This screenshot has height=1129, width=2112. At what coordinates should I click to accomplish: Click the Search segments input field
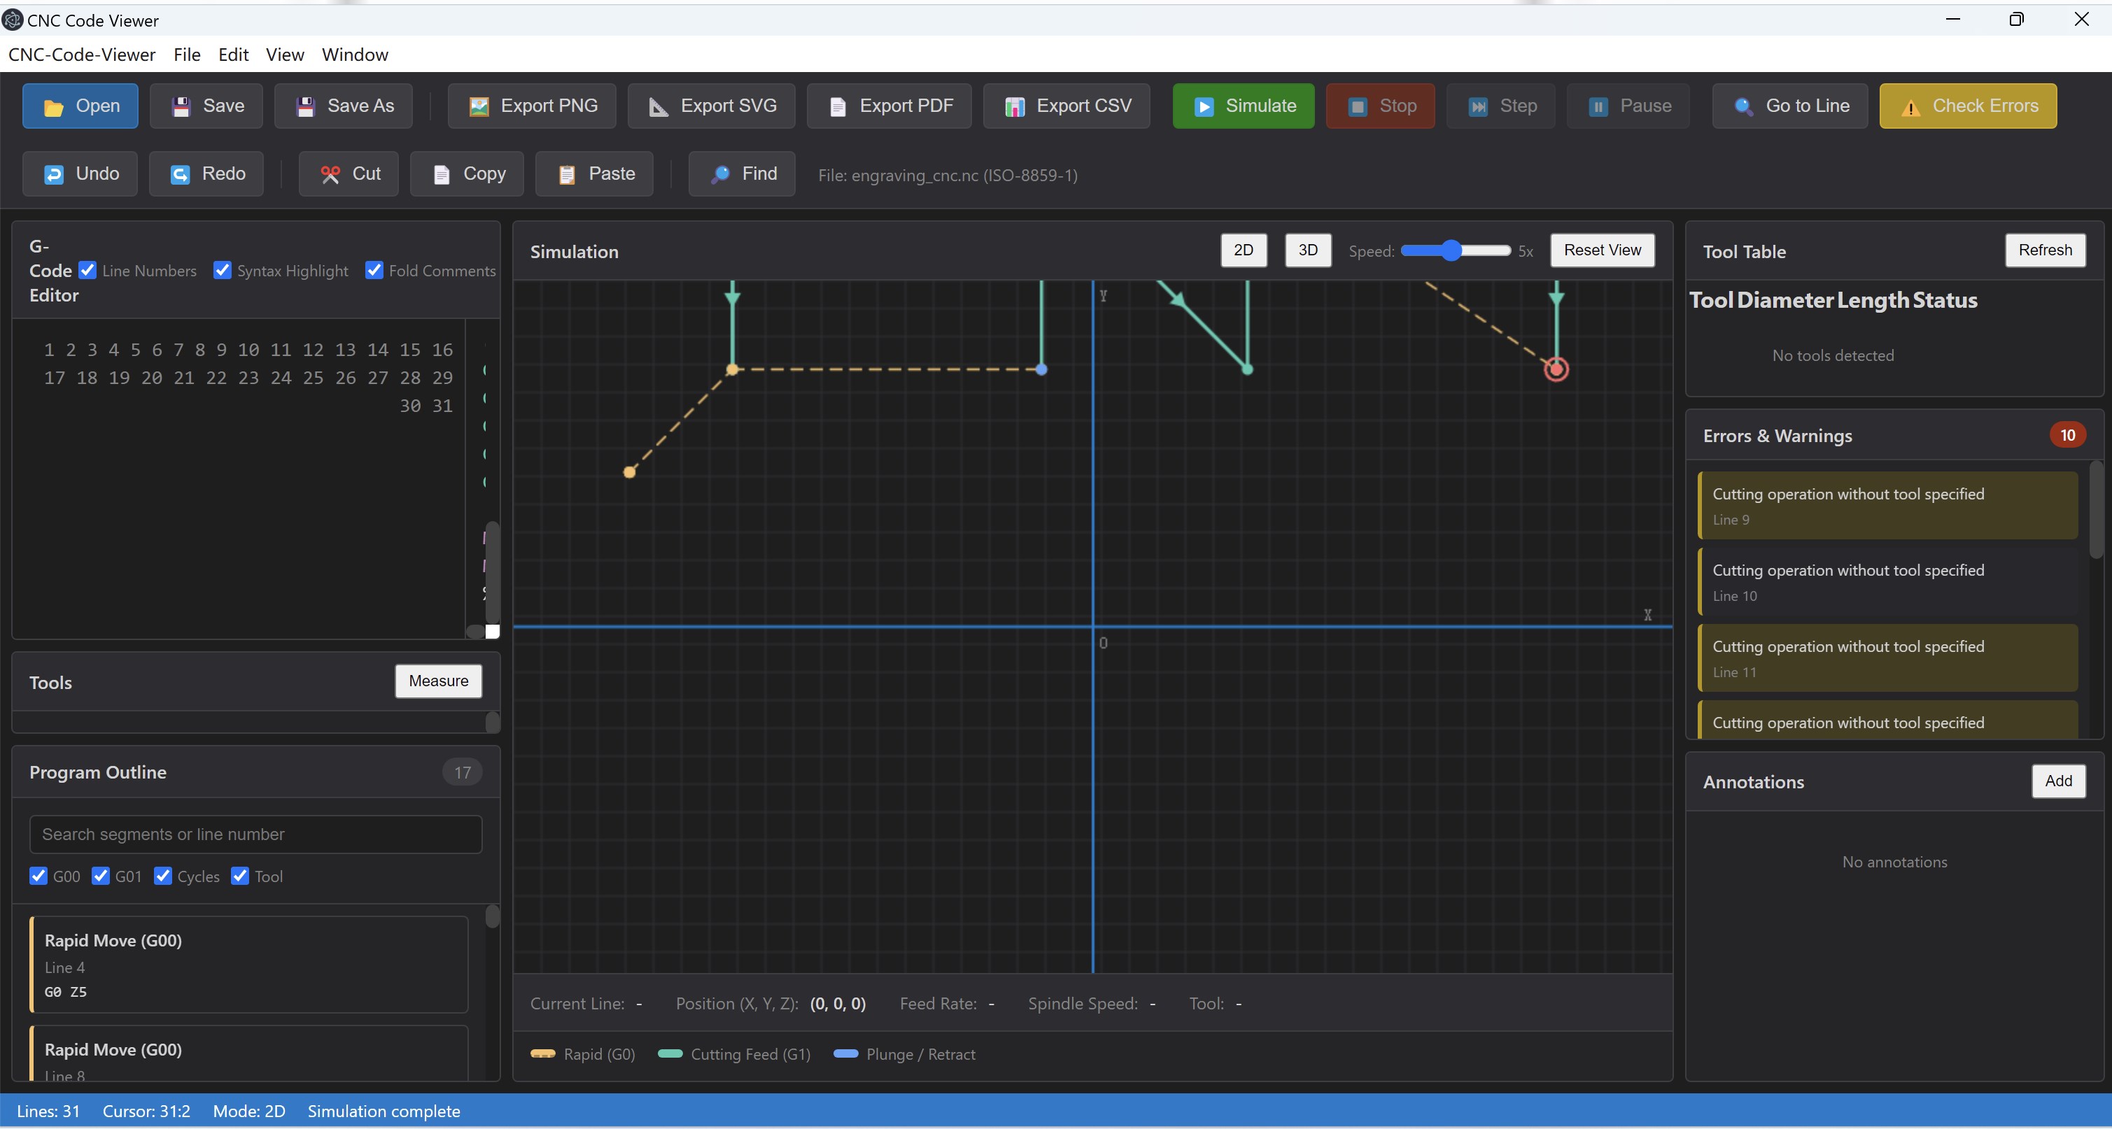(x=255, y=834)
